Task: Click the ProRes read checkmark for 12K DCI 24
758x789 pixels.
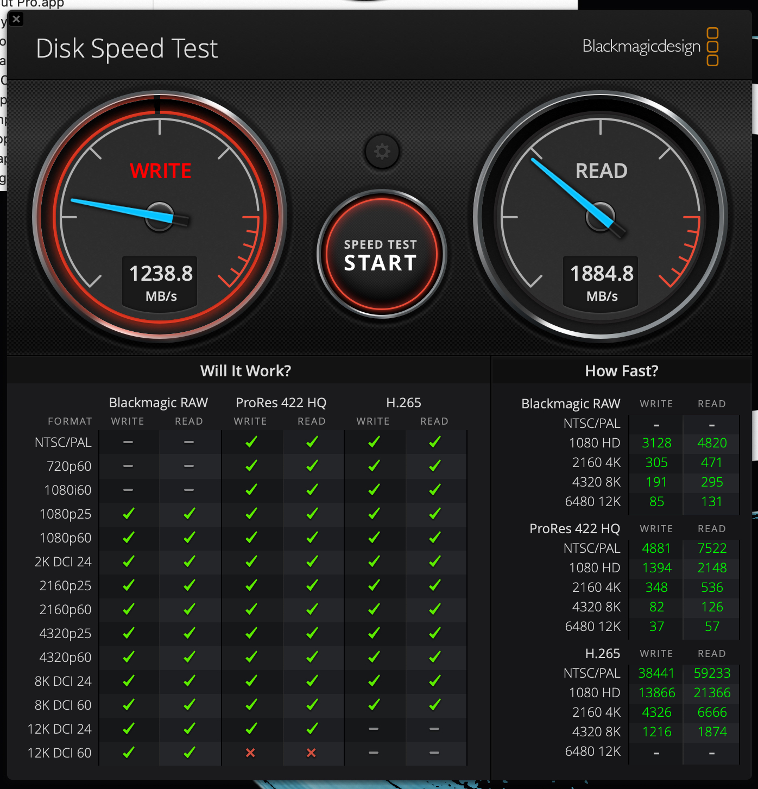Action: click(312, 729)
